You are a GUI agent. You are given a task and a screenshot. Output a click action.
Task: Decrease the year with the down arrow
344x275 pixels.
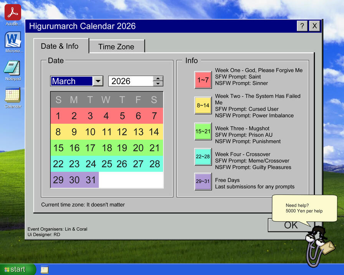click(158, 83)
